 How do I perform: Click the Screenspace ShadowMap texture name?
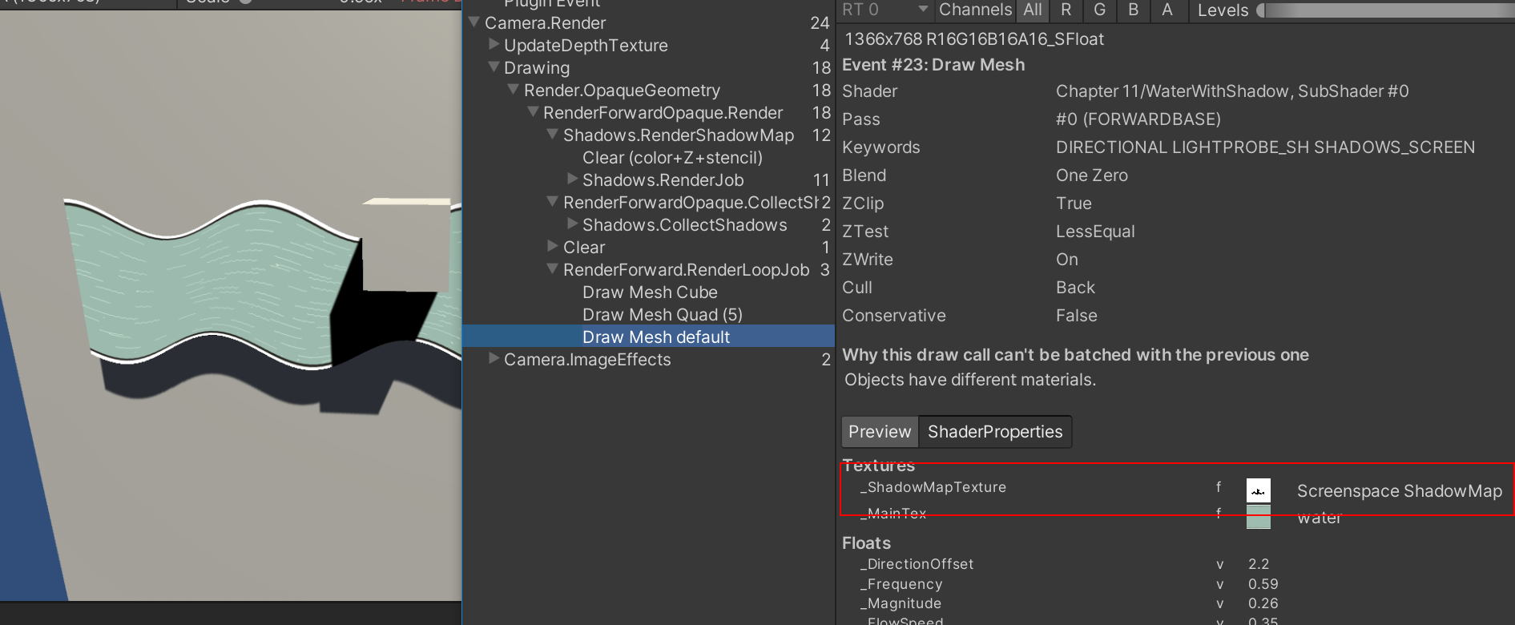pos(1400,491)
